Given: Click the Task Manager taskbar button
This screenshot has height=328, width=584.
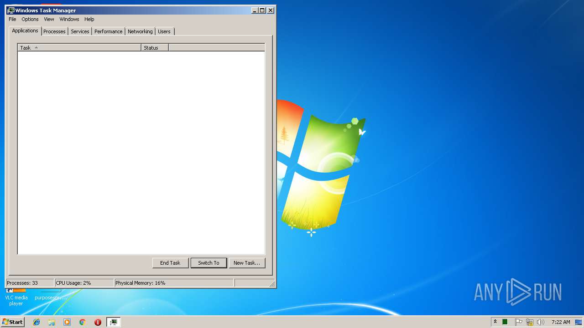Looking at the screenshot, I should [113, 322].
